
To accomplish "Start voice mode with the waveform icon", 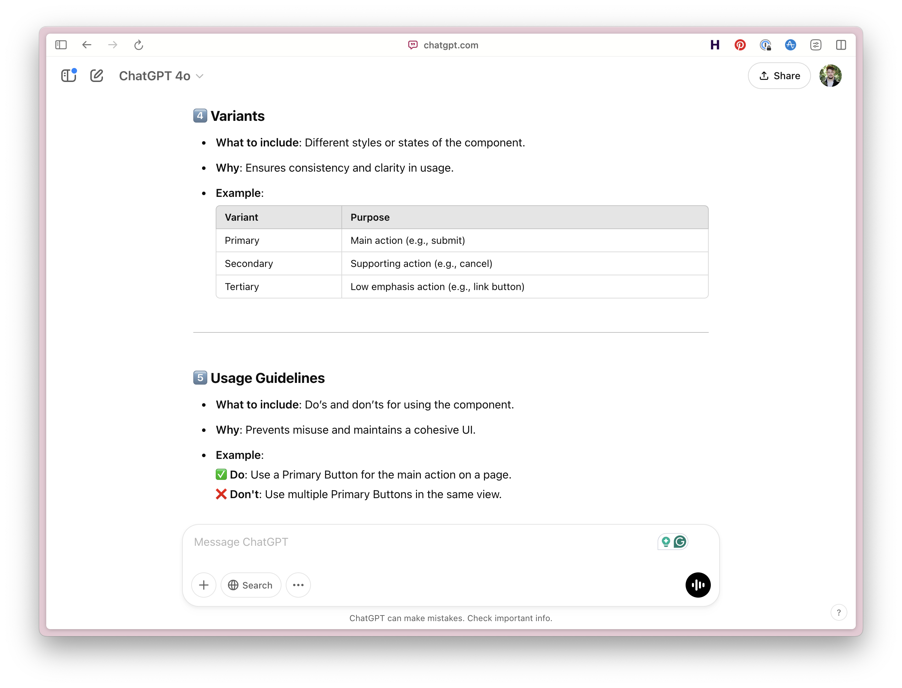I will (698, 585).
